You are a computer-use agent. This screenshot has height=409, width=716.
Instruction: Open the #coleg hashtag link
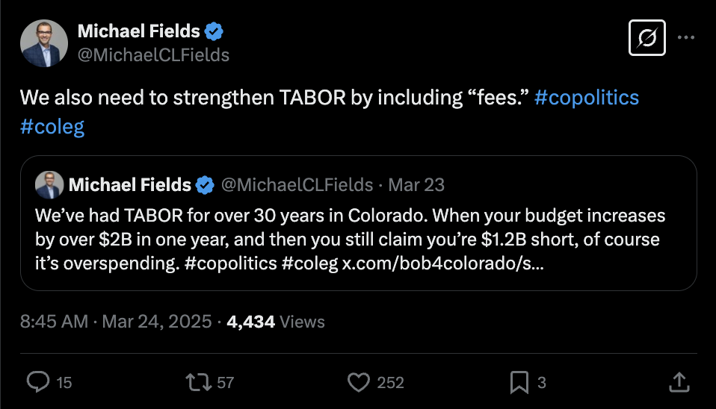click(x=52, y=126)
